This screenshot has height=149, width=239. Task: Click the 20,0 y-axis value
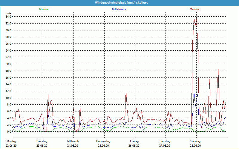tap(9, 64)
